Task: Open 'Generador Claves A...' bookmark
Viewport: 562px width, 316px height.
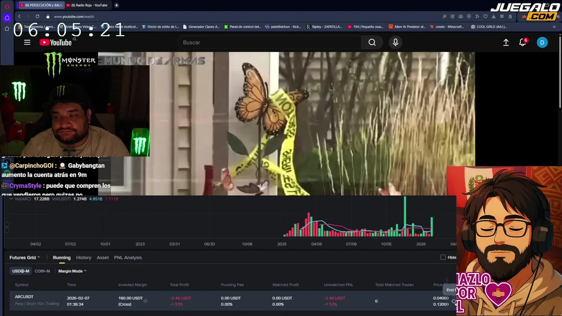Action: point(201,27)
